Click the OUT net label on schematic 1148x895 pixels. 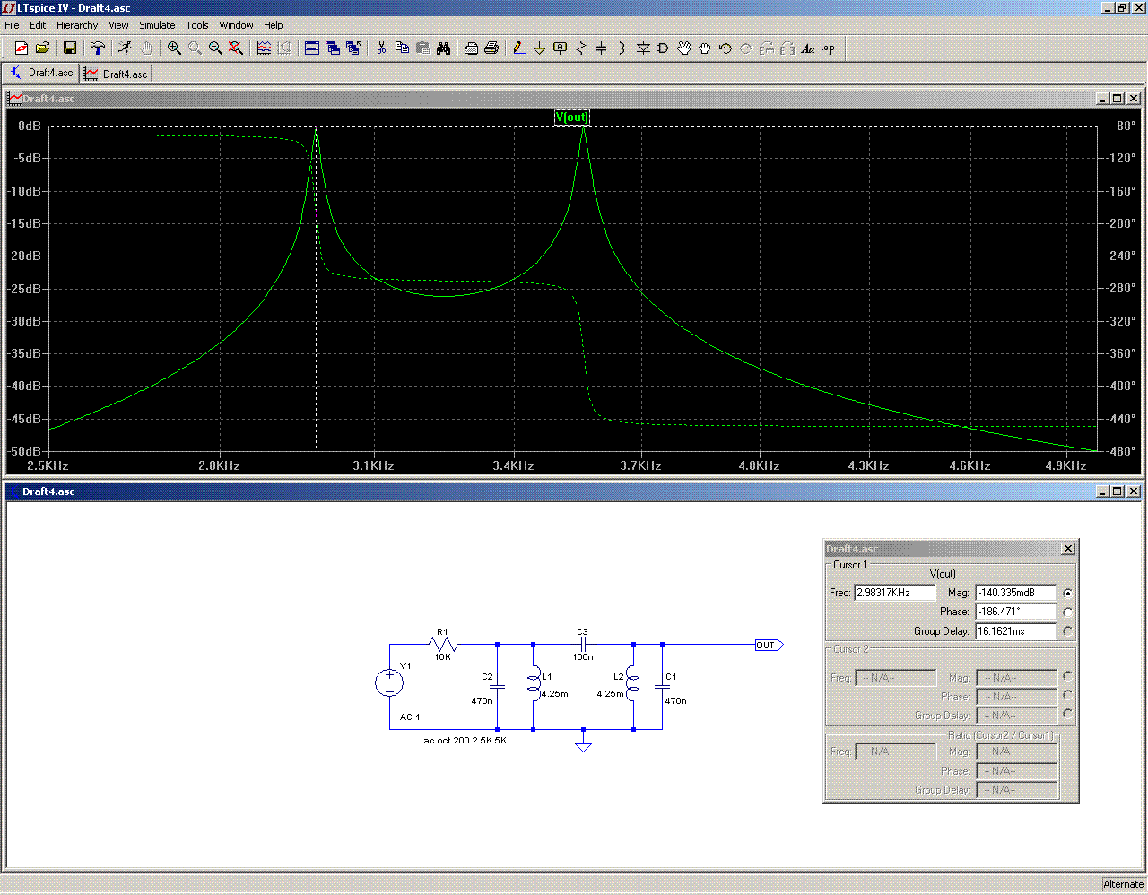click(767, 646)
